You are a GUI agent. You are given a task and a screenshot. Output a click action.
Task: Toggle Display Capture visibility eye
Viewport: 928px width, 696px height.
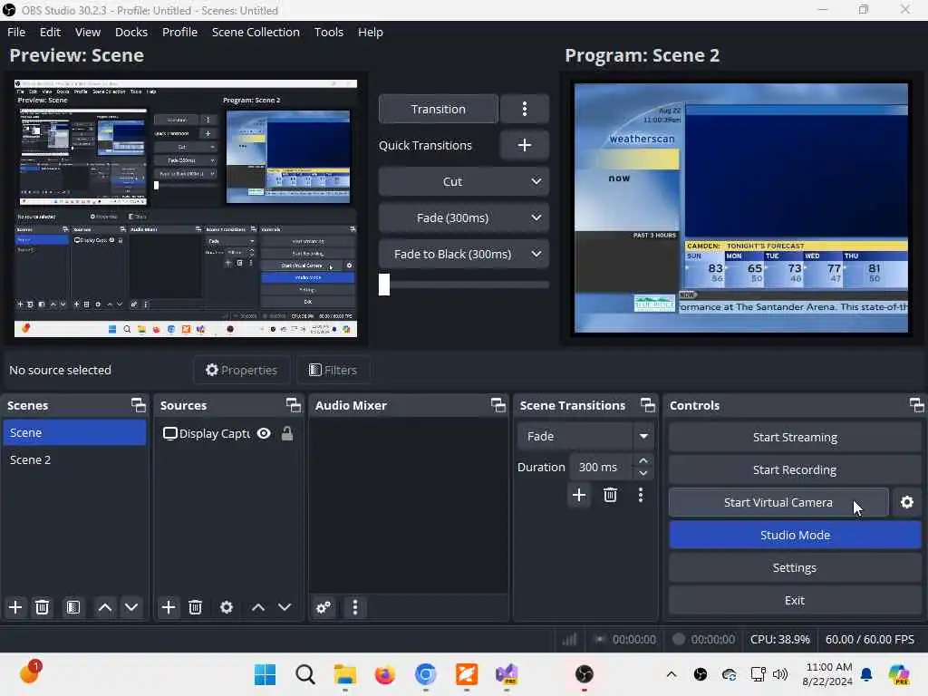264,433
